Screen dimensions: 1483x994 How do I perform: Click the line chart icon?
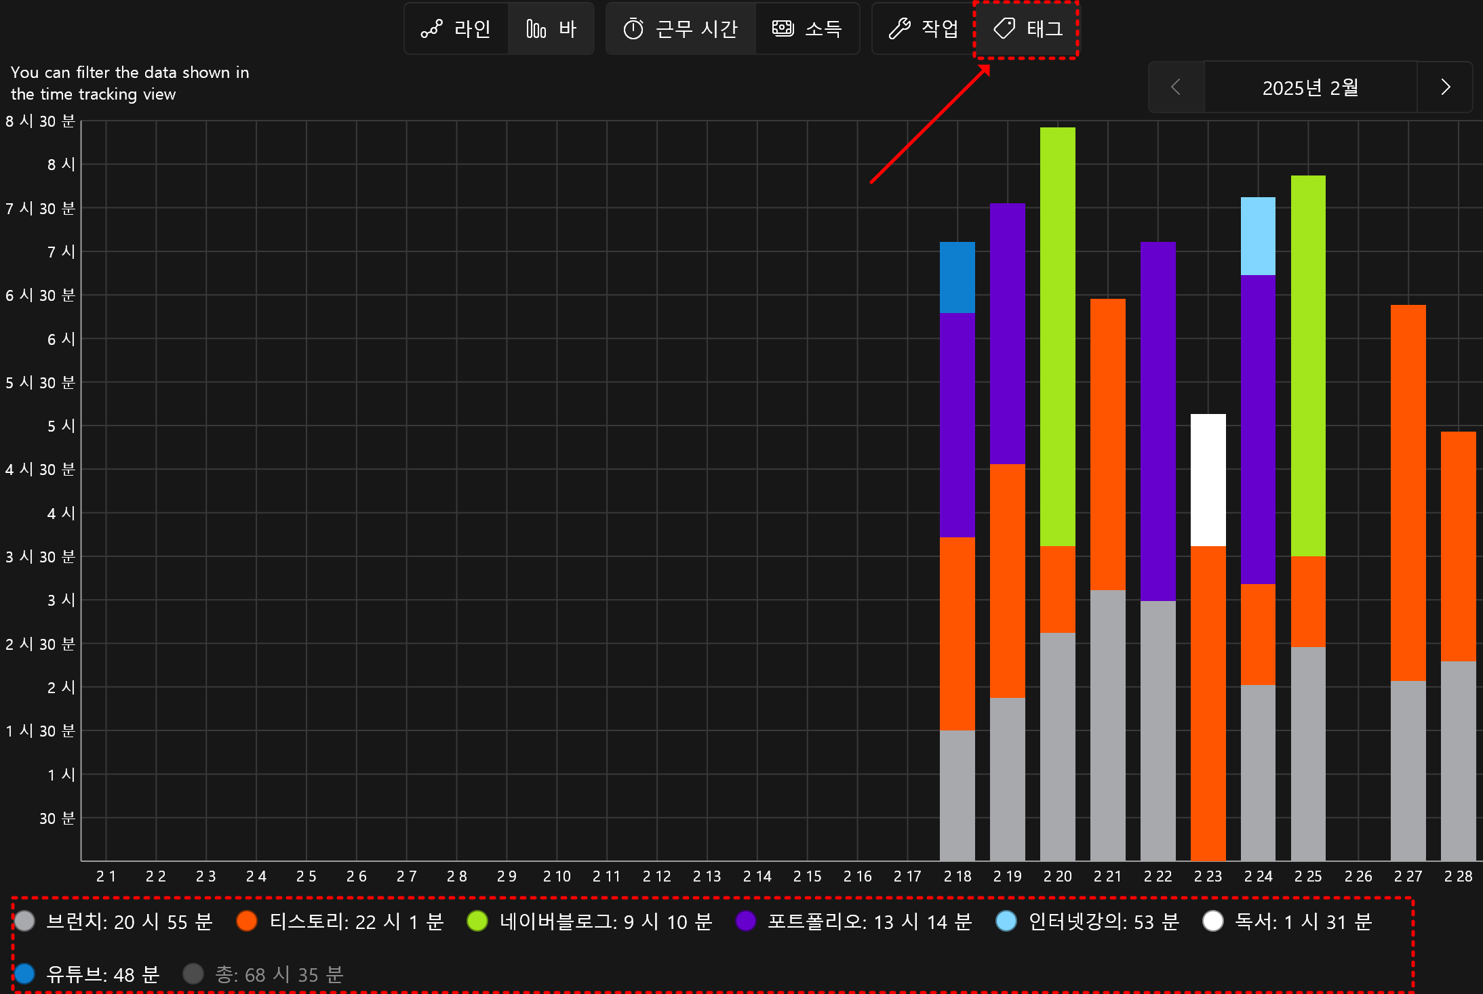[x=431, y=28]
